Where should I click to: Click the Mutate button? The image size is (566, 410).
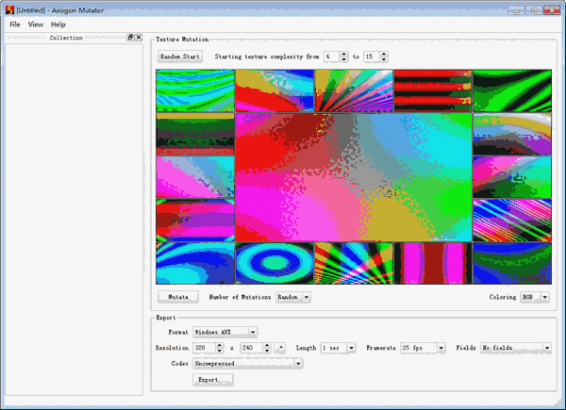pyautogui.click(x=177, y=297)
